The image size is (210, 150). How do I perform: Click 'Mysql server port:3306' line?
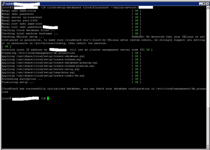19,20
